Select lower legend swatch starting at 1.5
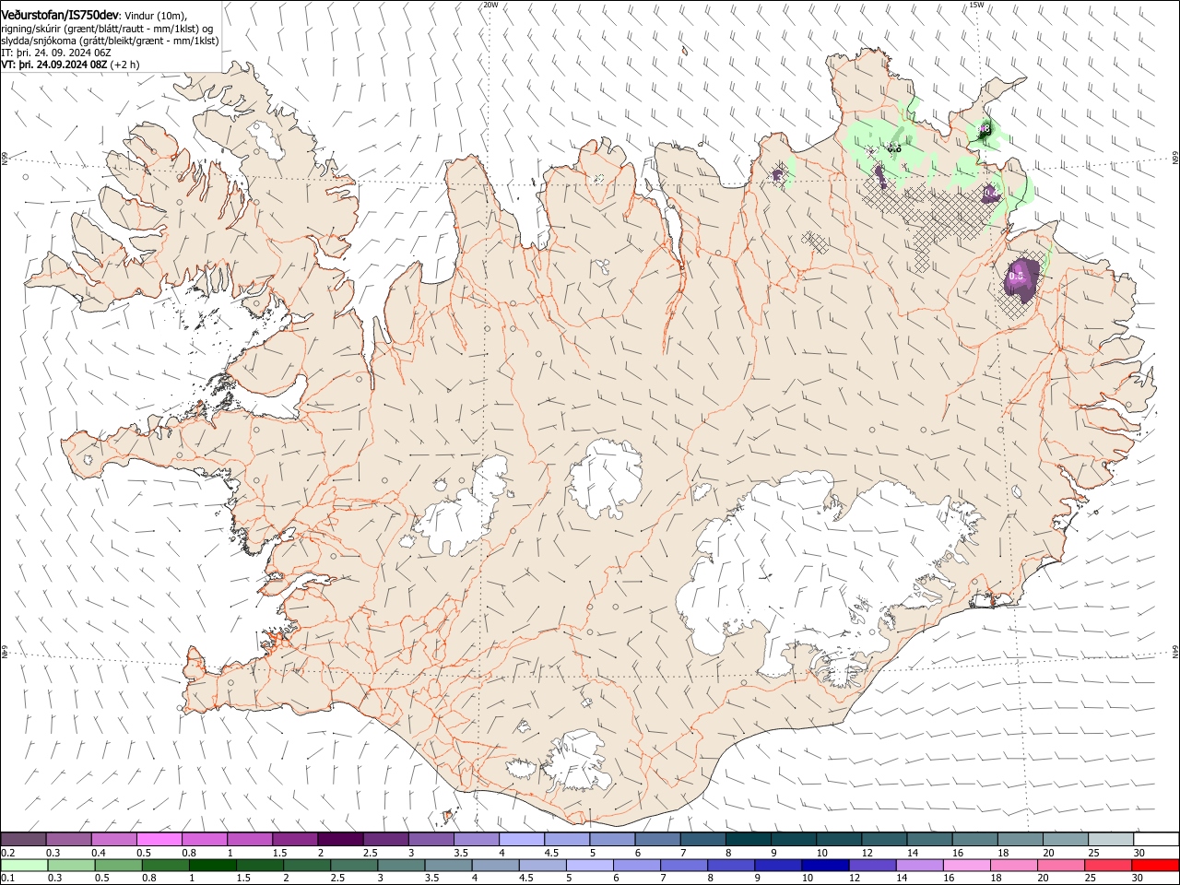The width and height of the screenshot is (1180, 885). point(258,865)
